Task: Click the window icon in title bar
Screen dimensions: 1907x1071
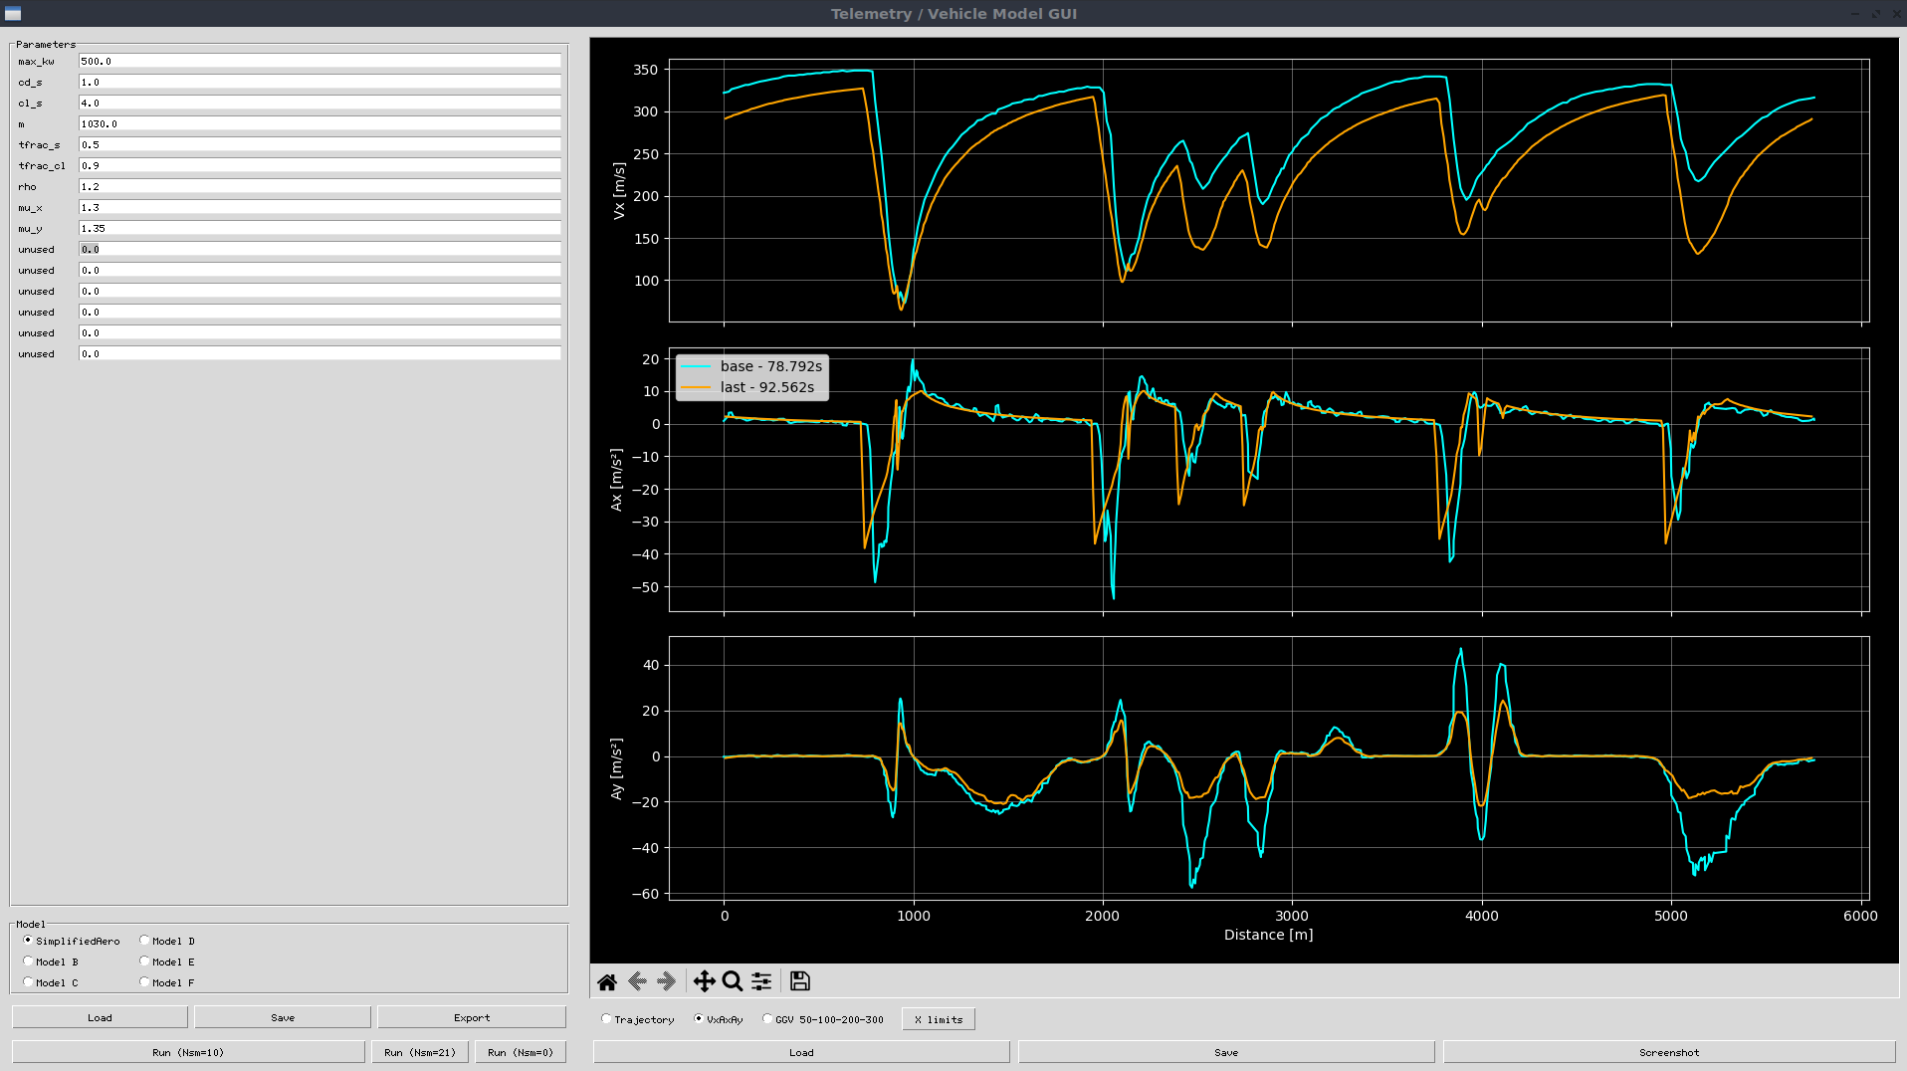Action: pos(13,13)
